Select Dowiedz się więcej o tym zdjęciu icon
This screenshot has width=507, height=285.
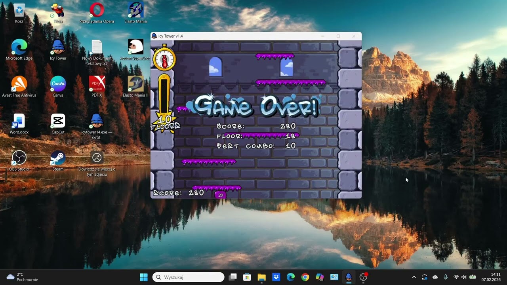tap(97, 163)
